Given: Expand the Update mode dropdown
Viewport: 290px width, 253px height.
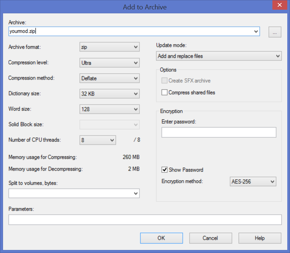Looking at the screenshot, I should tap(219, 56).
